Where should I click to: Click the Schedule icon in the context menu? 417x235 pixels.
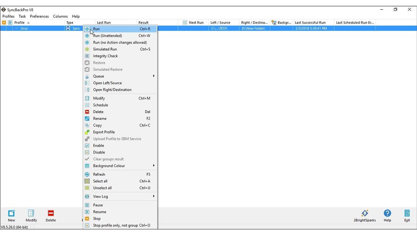86,105
